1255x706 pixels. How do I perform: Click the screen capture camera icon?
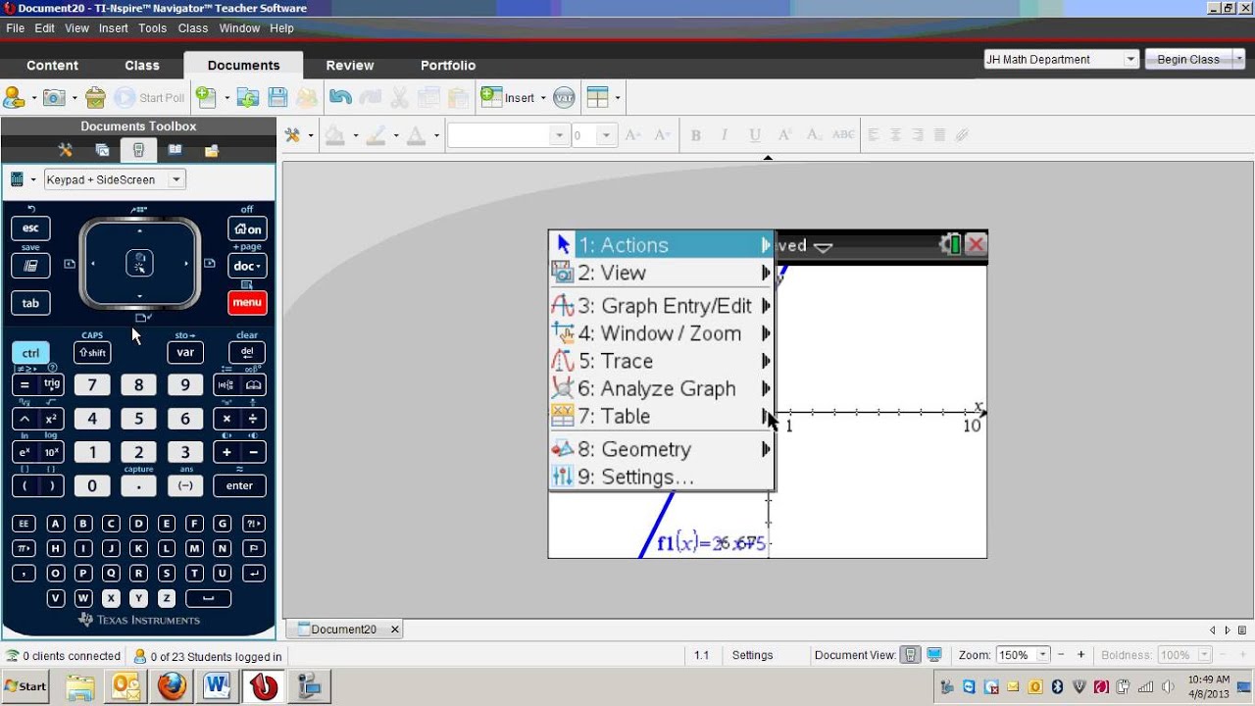click(54, 97)
